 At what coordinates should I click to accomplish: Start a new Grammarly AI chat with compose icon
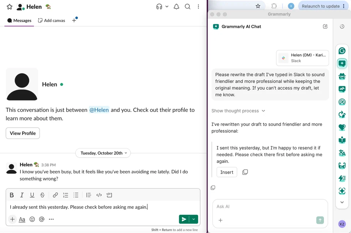[325, 26]
